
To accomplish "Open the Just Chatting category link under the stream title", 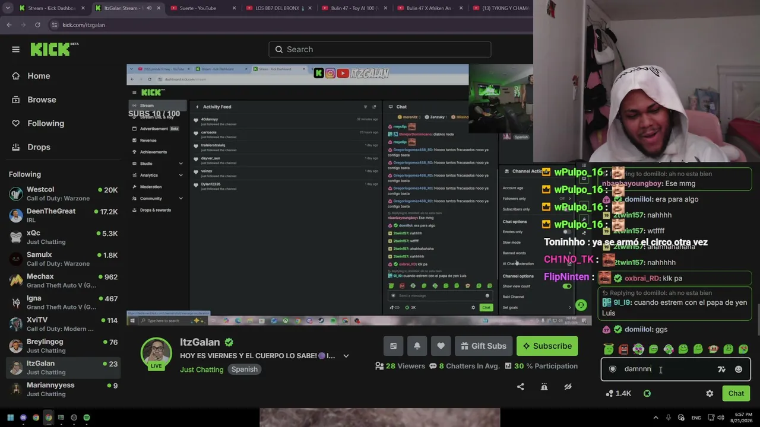I will [202, 369].
